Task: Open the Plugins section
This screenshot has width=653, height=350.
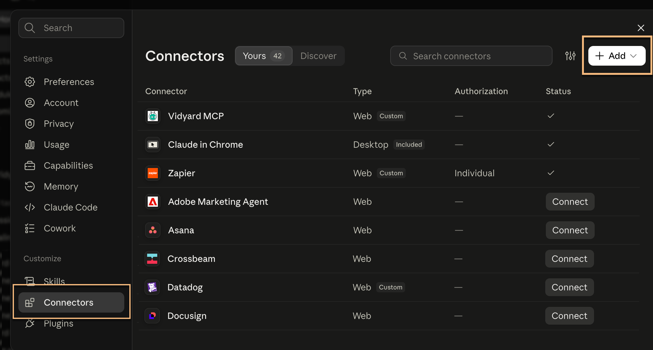Action: click(71, 323)
